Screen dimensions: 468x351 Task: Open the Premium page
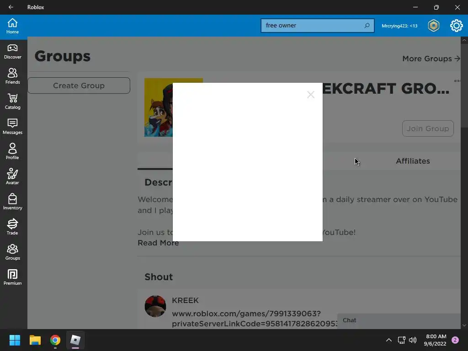[x=12, y=277]
